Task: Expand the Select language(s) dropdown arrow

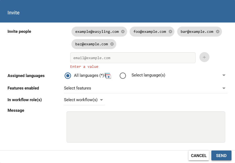Action: pos(224,75)
